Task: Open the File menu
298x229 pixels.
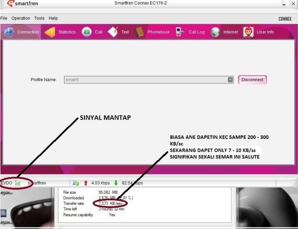Action: (x=4, y=18)
